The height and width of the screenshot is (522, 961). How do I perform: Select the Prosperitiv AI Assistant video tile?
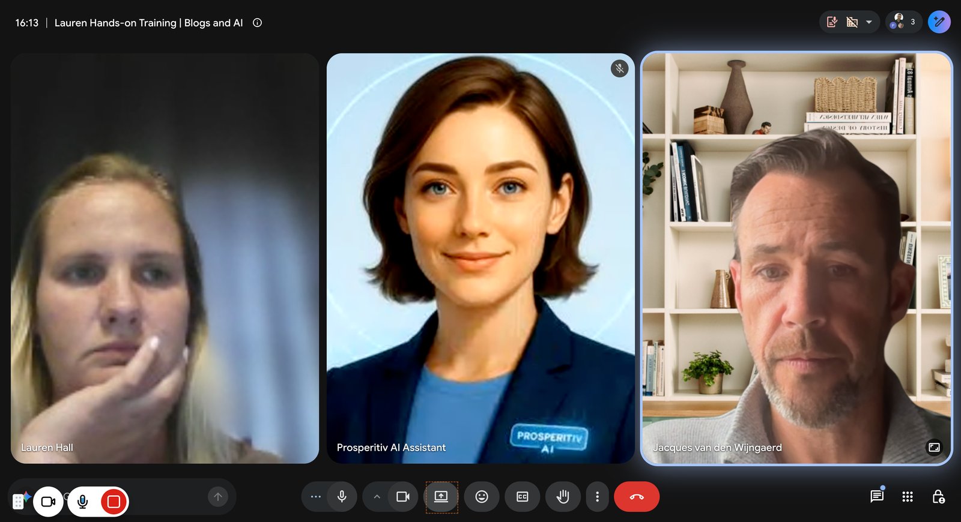(x=480, y=258)
